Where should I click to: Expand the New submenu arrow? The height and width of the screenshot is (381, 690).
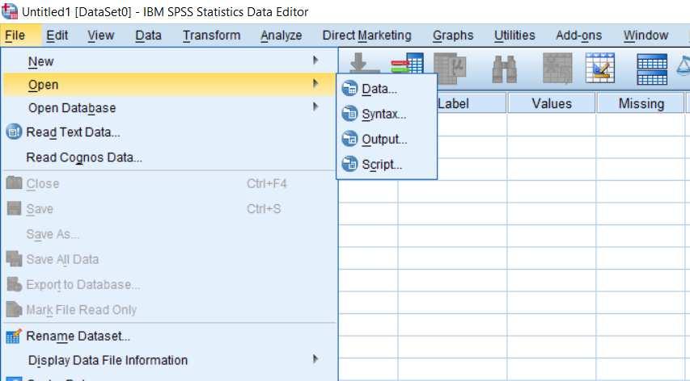click(315, 60)
